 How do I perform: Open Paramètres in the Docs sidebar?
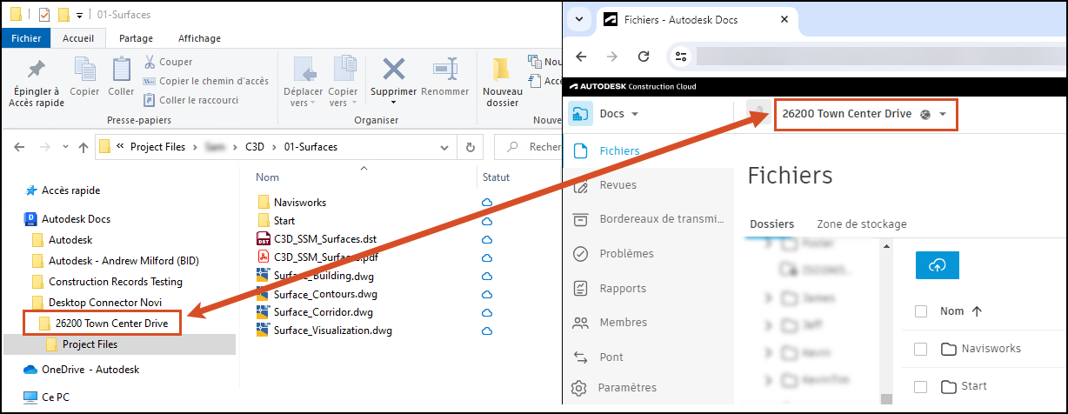(x=614, y=388)
